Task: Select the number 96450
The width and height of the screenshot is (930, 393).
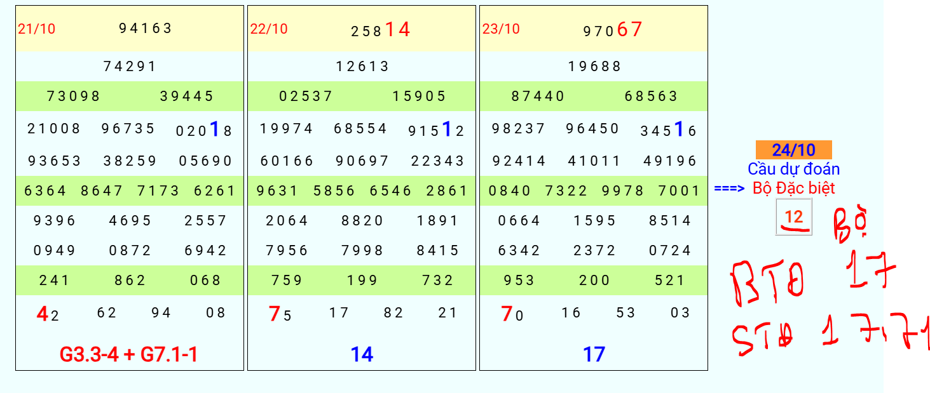Action: (593, 129)
